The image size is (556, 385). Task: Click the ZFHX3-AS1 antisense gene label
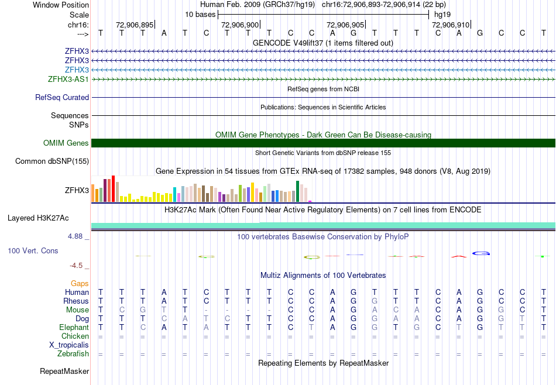(x=68, y=79)
